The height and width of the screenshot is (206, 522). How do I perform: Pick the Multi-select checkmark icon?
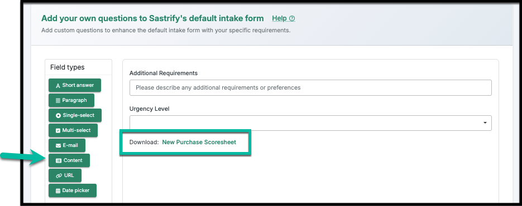(58, 131)
